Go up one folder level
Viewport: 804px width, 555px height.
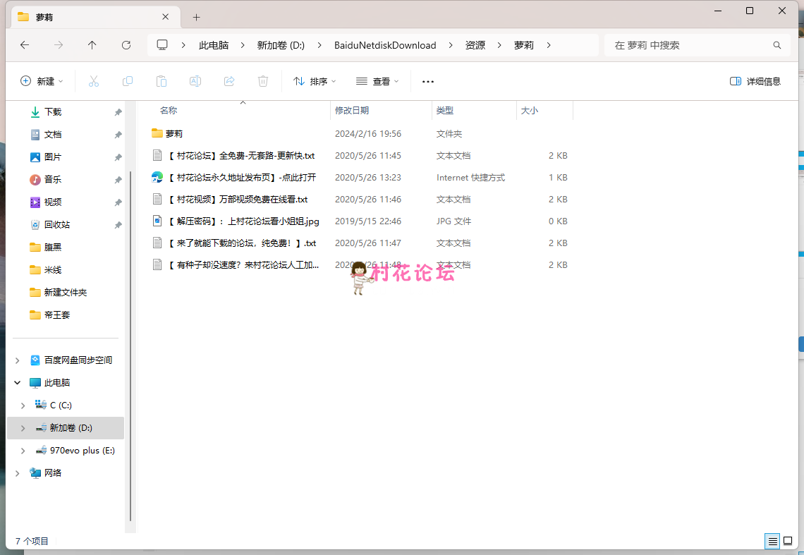coord(92,45)
